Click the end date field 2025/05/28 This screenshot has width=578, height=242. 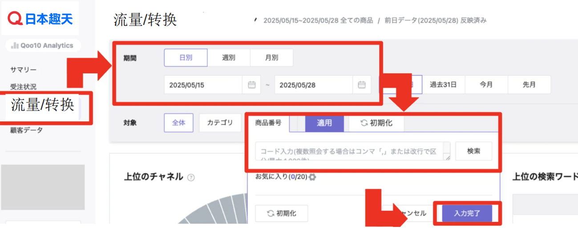click(314, 85)
